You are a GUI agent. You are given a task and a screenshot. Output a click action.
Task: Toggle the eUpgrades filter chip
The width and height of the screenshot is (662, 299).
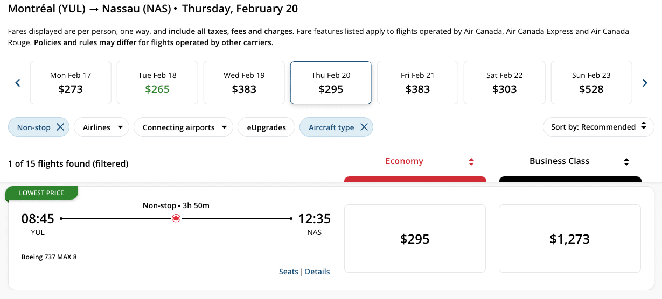[x=266, y=127]
